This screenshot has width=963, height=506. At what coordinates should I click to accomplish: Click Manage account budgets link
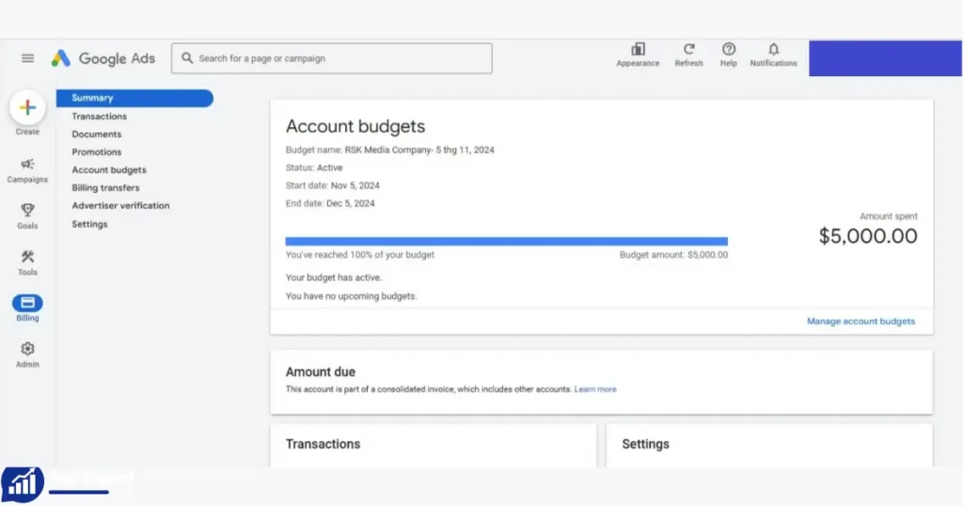click(x=860, y=321)
